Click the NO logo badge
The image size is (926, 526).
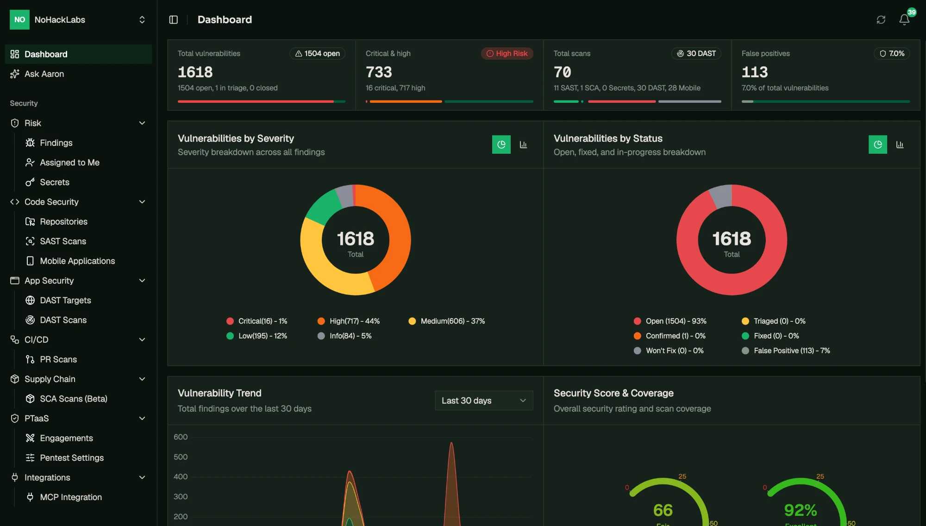(x=19, y=19)
